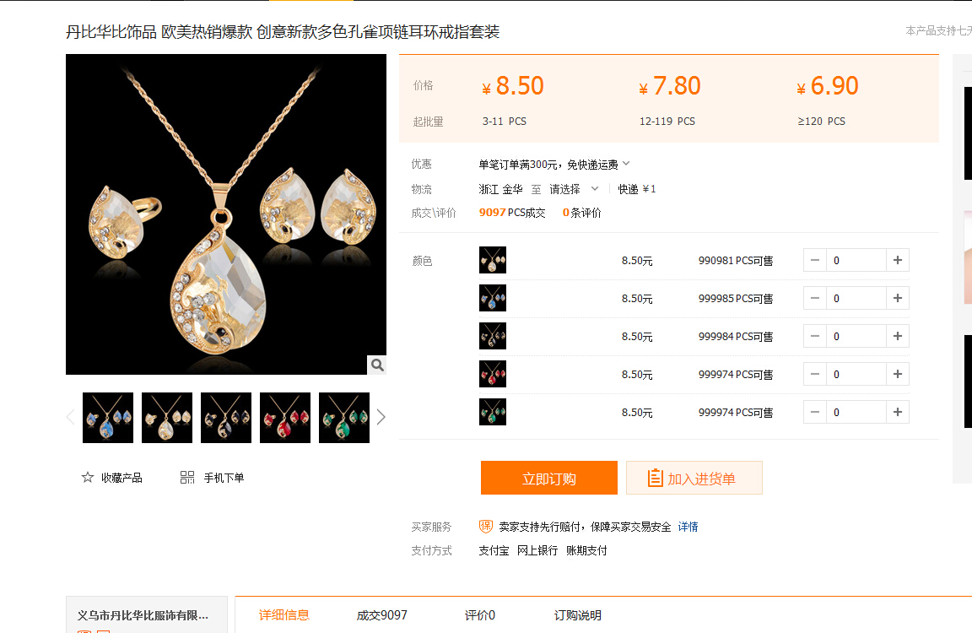Open the 详情 link for buyer service
The height and width of the screenshot is (633, 972).
(688, 527)
